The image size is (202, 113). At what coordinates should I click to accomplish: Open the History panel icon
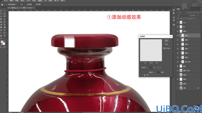pyautogui.click(x=174, y=10)
